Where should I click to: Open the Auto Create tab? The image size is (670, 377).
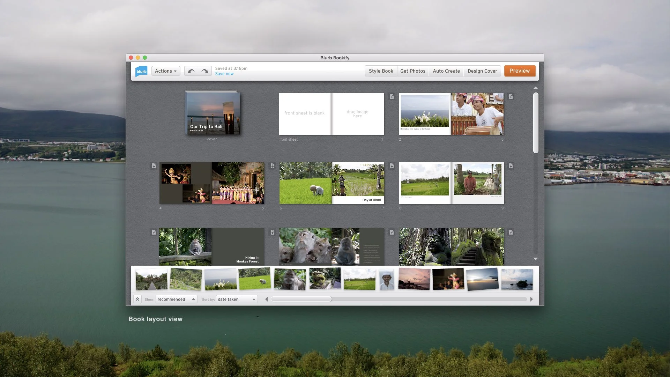click(446, 71)
